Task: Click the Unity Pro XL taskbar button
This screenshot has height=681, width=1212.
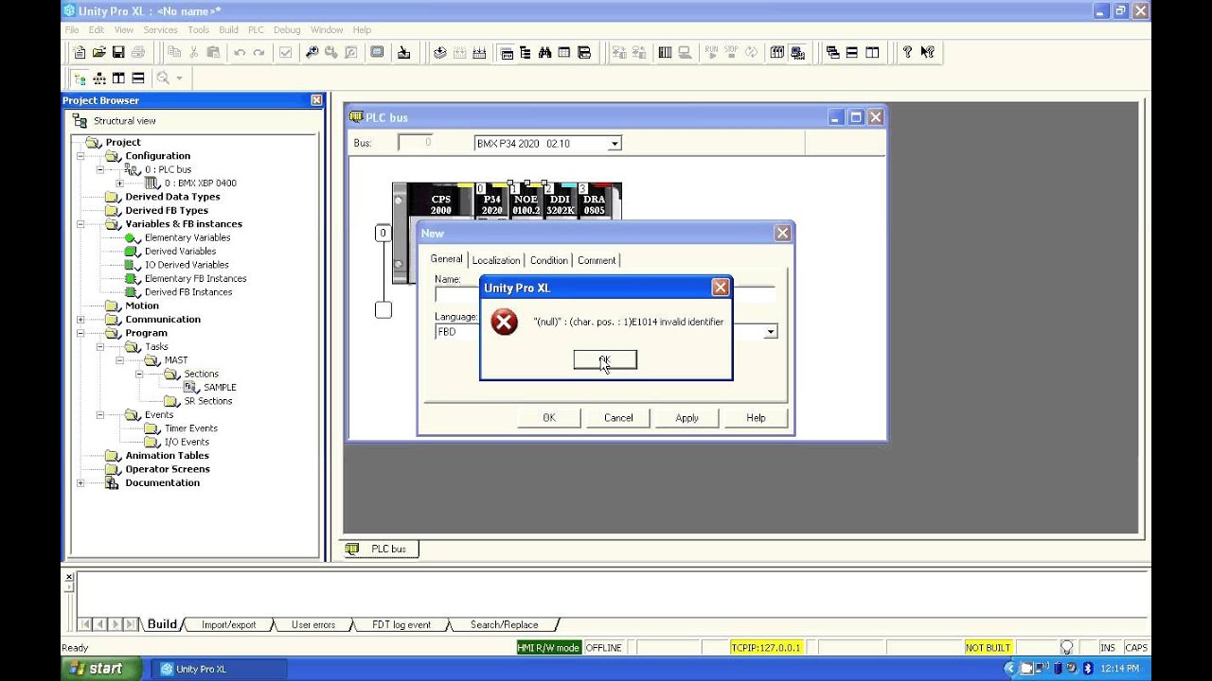Action: (220, 669)
